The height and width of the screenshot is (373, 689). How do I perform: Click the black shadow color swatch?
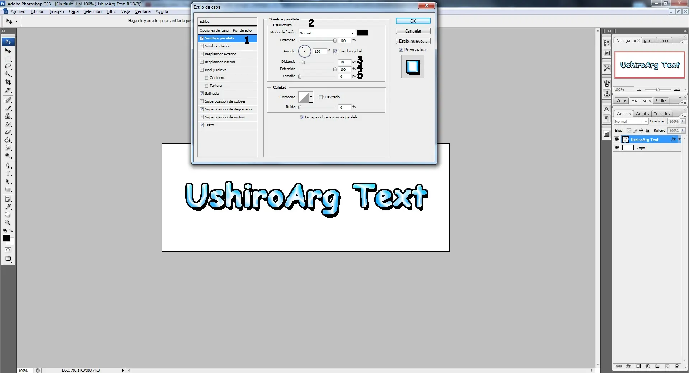pos(362,33)
